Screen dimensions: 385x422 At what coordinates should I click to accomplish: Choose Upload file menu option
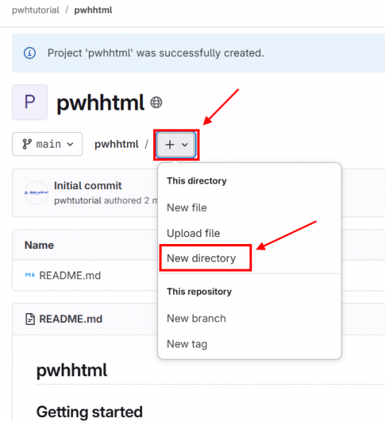(193, 234)
